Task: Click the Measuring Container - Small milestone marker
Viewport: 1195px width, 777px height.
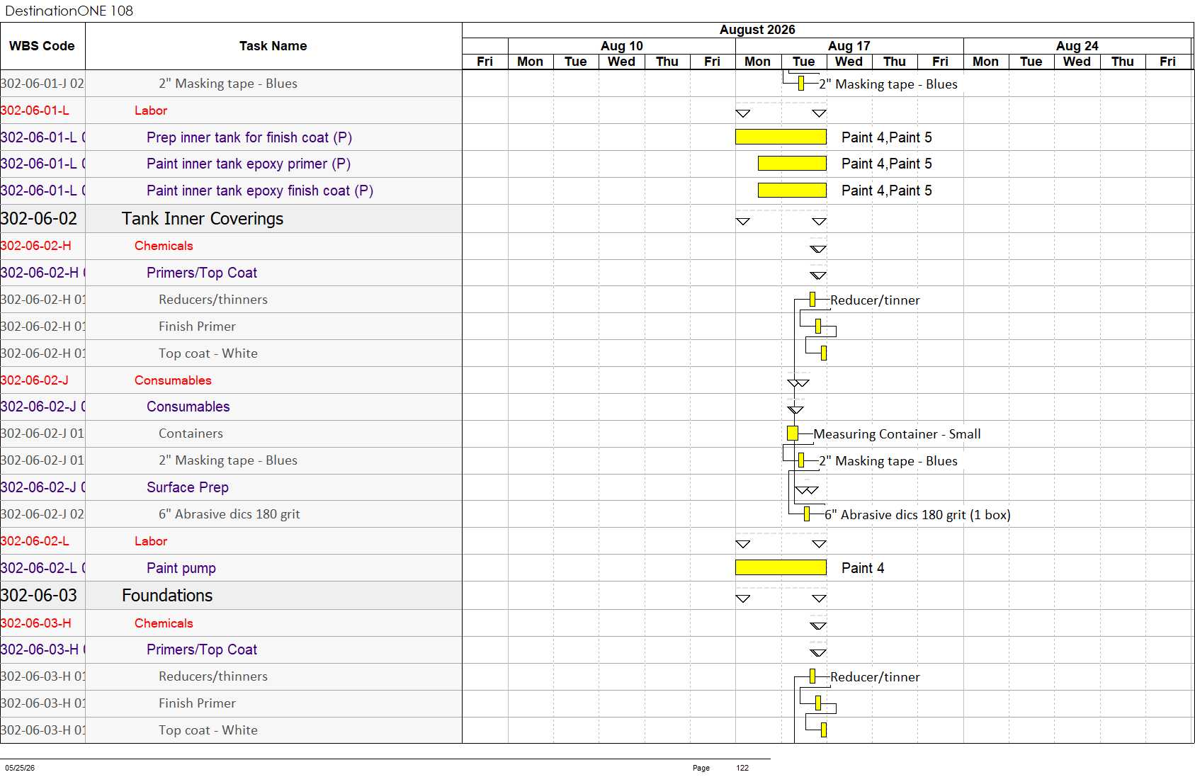Action: pos(793,433)
